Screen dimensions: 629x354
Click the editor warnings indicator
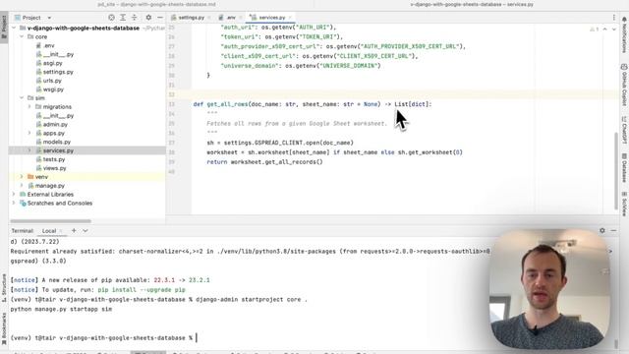[x=594, y=29]
